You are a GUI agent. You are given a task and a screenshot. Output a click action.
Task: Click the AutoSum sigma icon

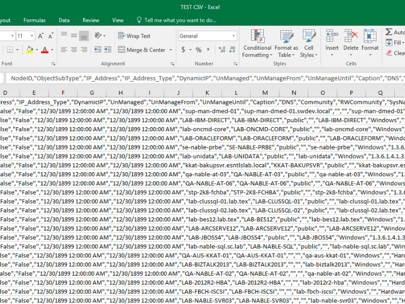point(389,32)
